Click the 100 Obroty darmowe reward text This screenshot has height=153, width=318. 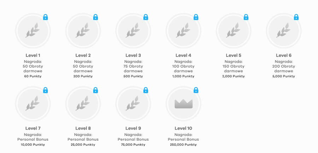[x=183, y=69]
